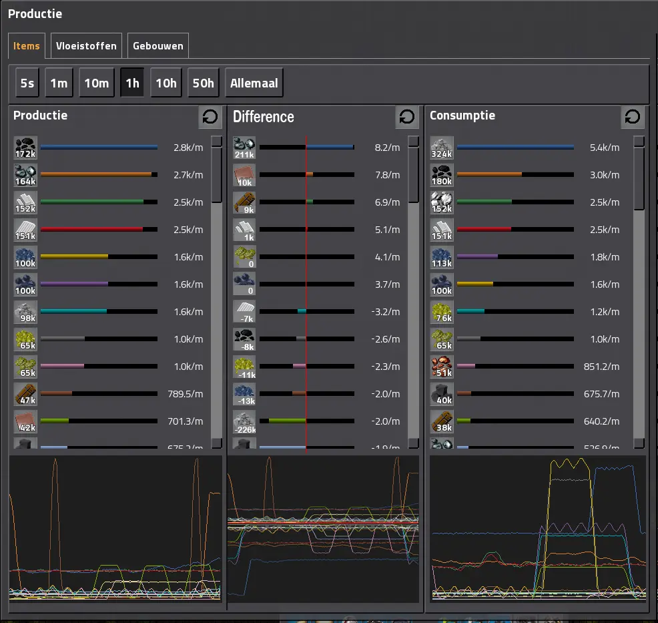Click the blue bar of the 2.8k/m Productie row
This screenshot has width=658, height=623.
99,148
